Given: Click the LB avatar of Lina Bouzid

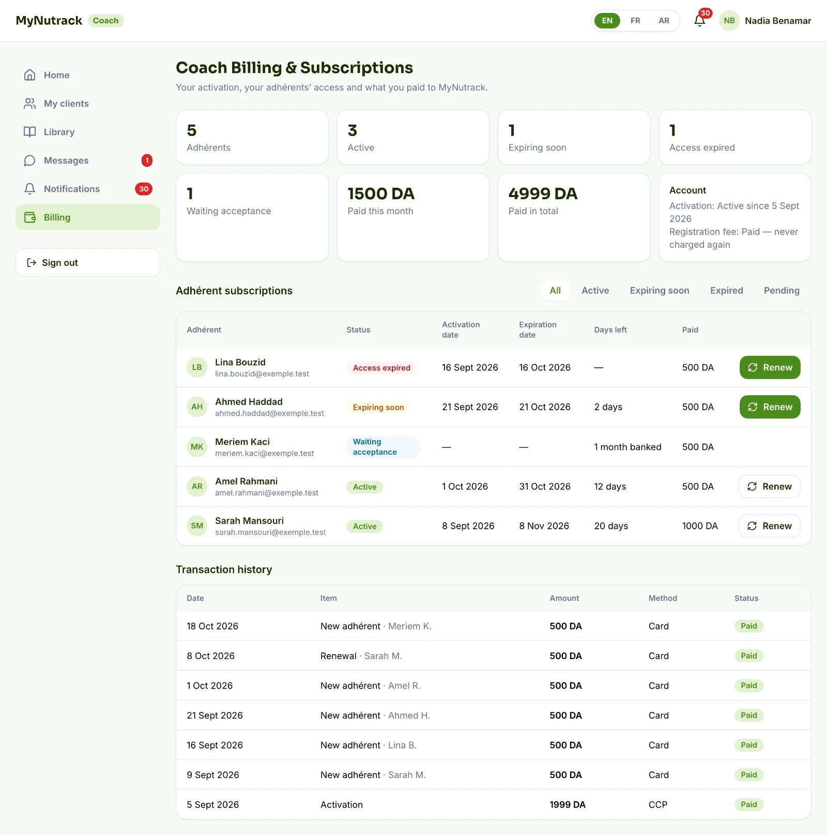Looking at the screenshot, I should coord(197,367).
